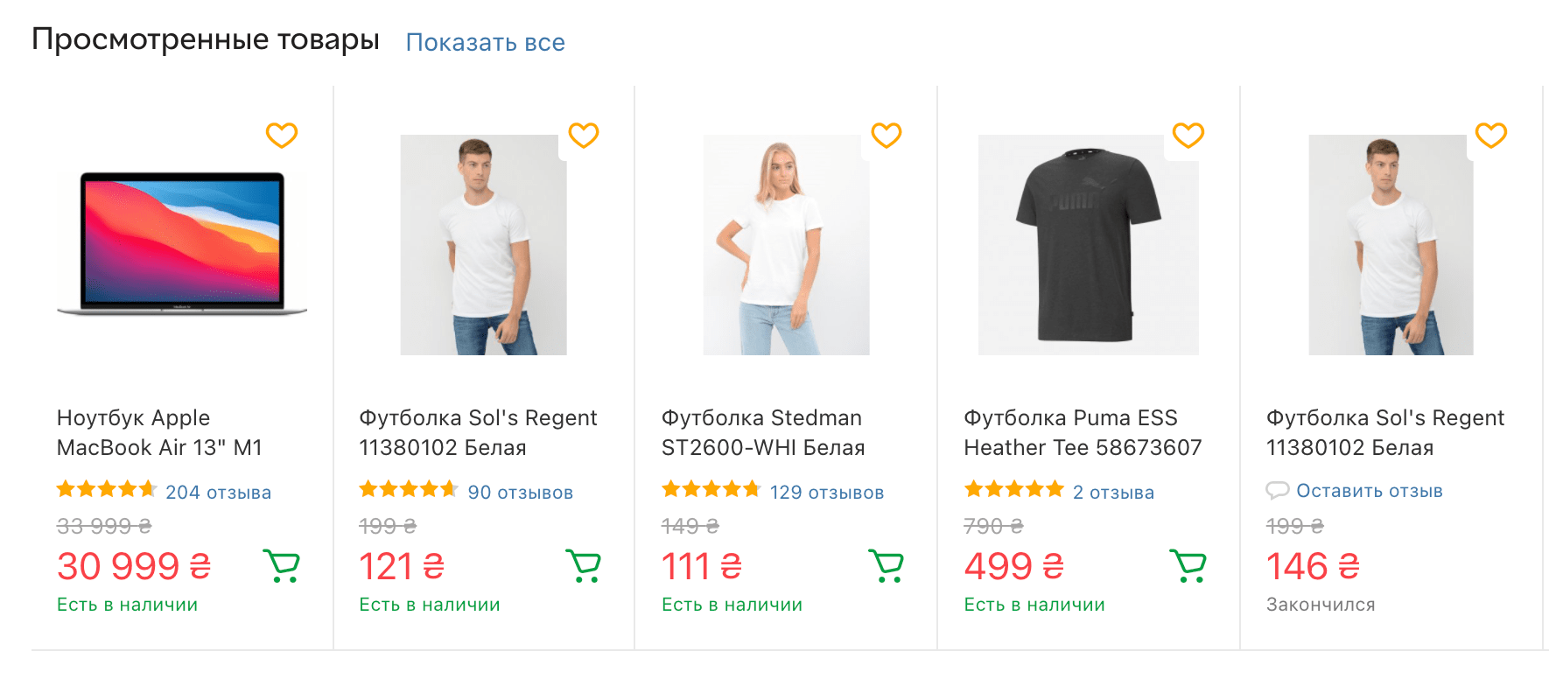Image resolution: width=1549 pixels, height=700 pixels.
Task: Open the black Puma t-shirt image
Action: point(1089,245)
